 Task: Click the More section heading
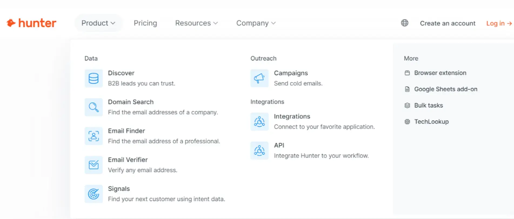[411, 59]
